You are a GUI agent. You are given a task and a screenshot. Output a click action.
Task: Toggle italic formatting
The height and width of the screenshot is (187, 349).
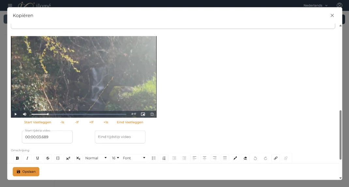coord(27,158)
